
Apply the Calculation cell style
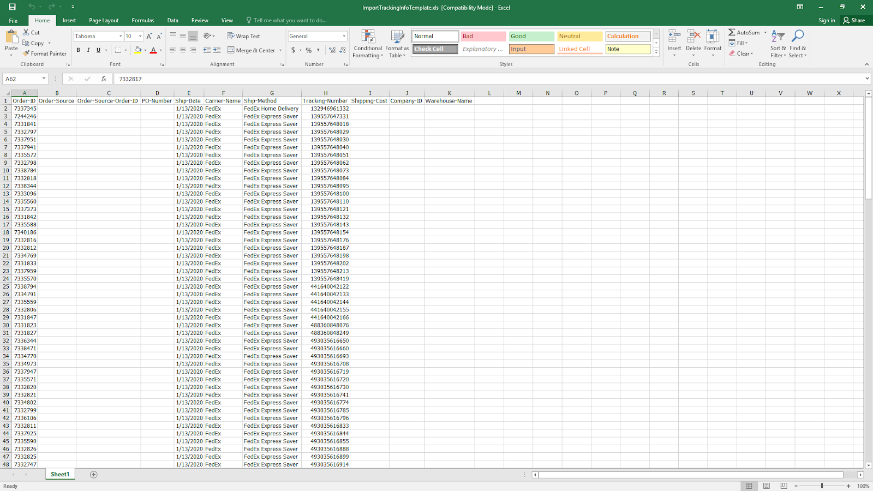627,36
